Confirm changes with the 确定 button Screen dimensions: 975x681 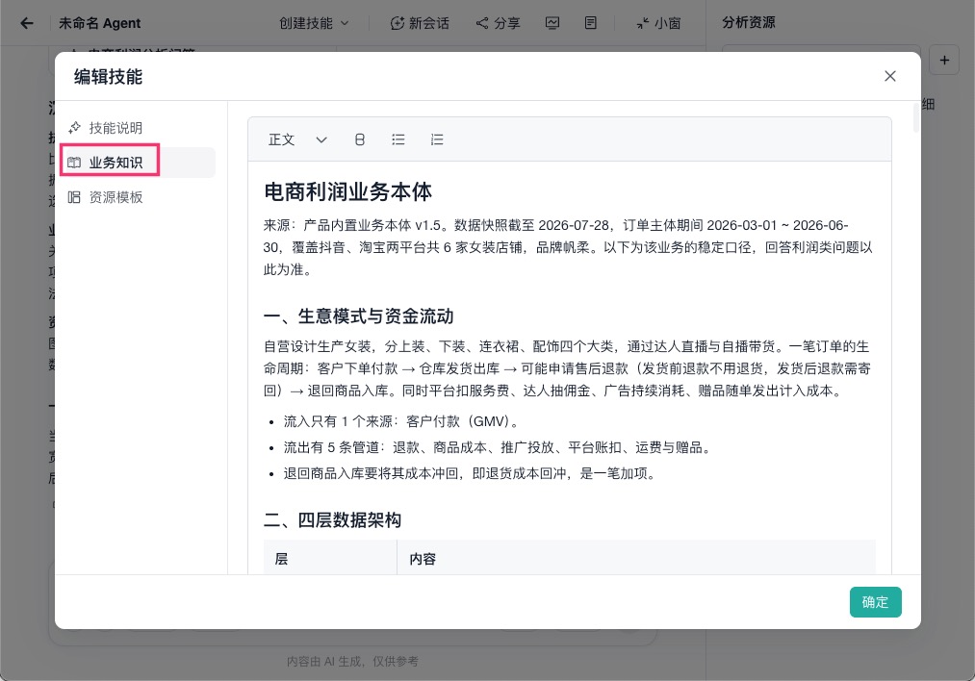(876, 602)
